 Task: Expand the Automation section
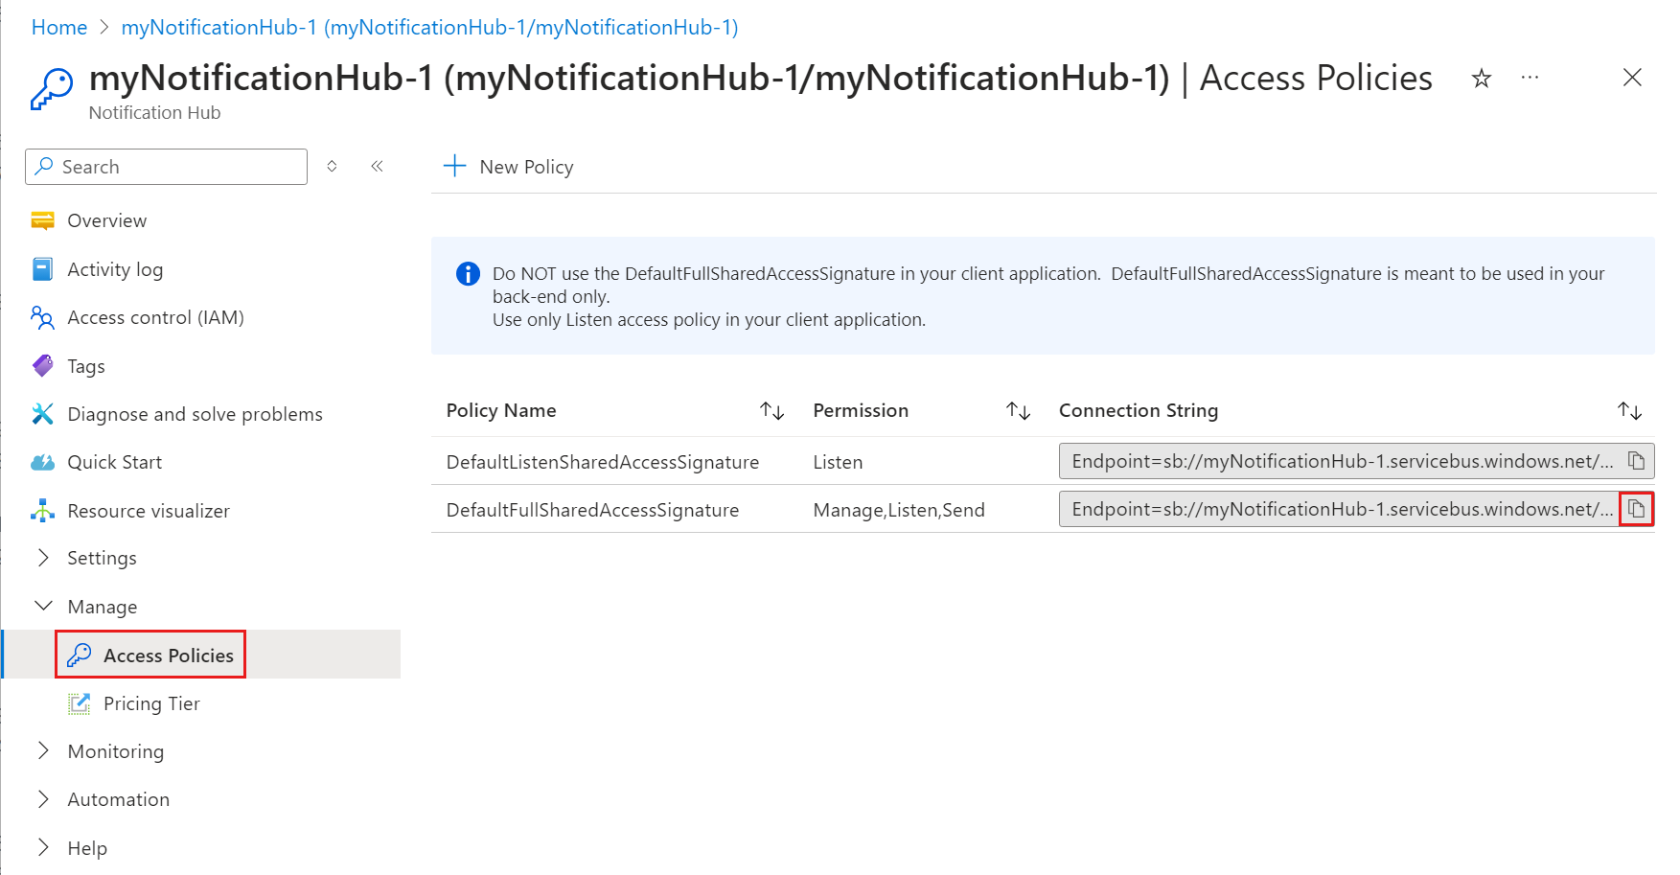(44, 799)
